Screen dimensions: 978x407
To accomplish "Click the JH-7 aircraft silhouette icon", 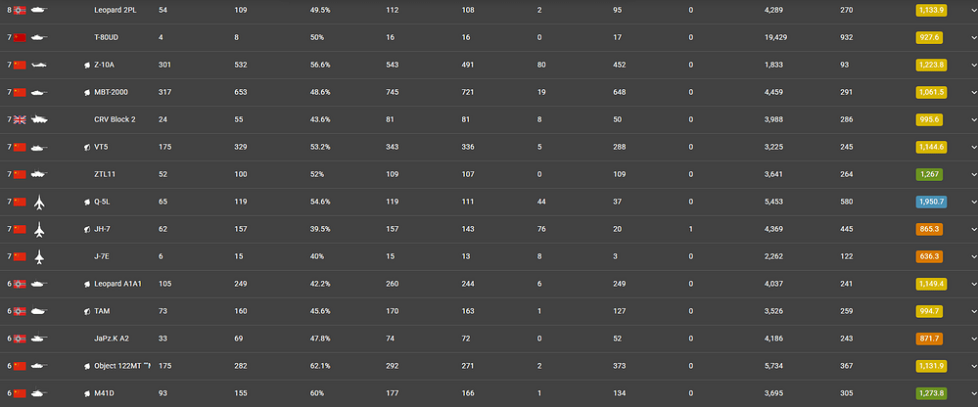I will coord(39,229).
